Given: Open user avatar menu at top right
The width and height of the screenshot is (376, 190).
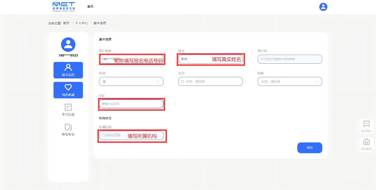Looking at the screenshot, I should click(x=323, y=7).
